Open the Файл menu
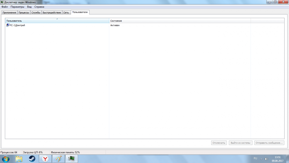Screen dimensions: 289x163 [x=4, y=7]
